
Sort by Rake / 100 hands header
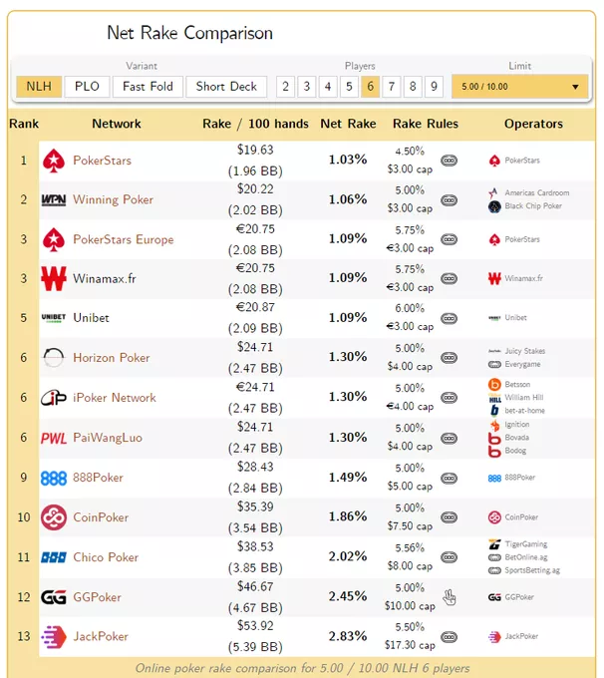[255, 124]
